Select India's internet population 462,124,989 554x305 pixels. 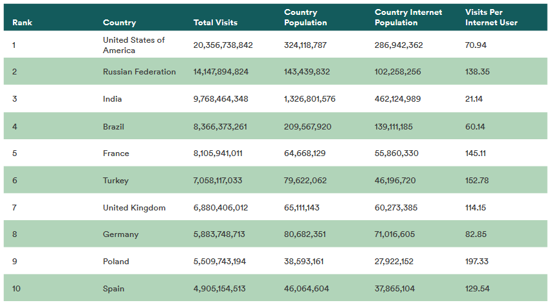[397, 99]
